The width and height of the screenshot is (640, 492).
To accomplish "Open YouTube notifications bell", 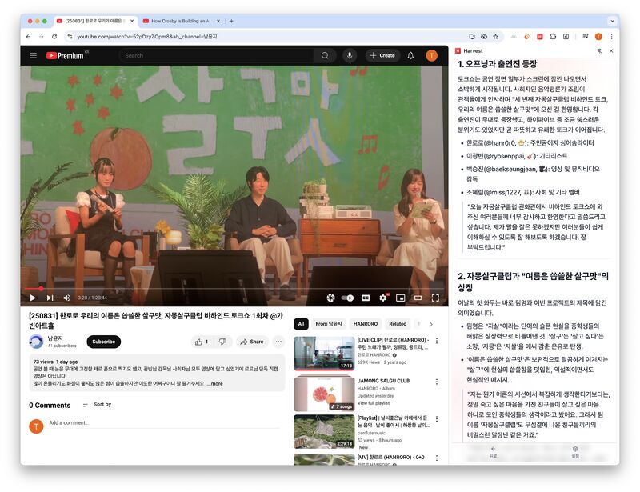I will [410, 55].
